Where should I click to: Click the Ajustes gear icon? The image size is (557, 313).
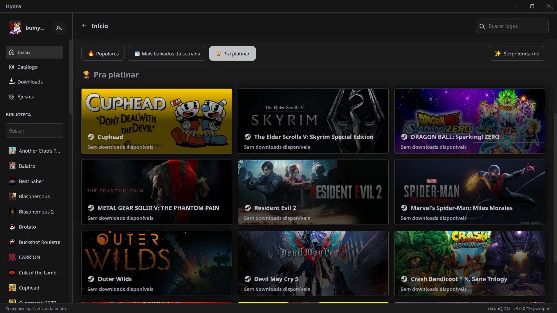(12, 97)
